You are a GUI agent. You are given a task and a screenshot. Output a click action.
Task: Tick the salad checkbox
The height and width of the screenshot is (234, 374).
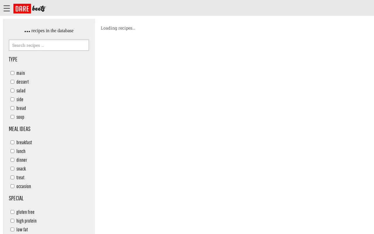click(12, 90)
